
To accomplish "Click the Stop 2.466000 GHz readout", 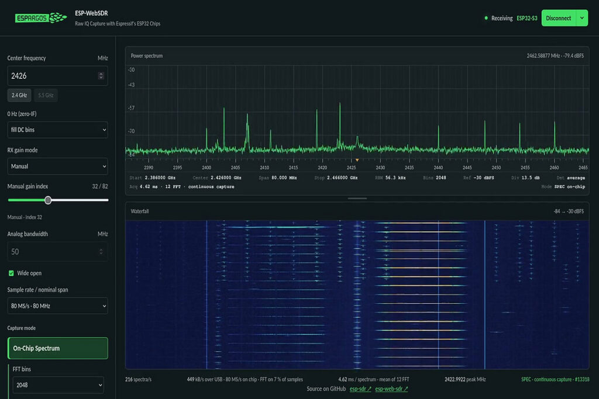I will tap(336, 178).
